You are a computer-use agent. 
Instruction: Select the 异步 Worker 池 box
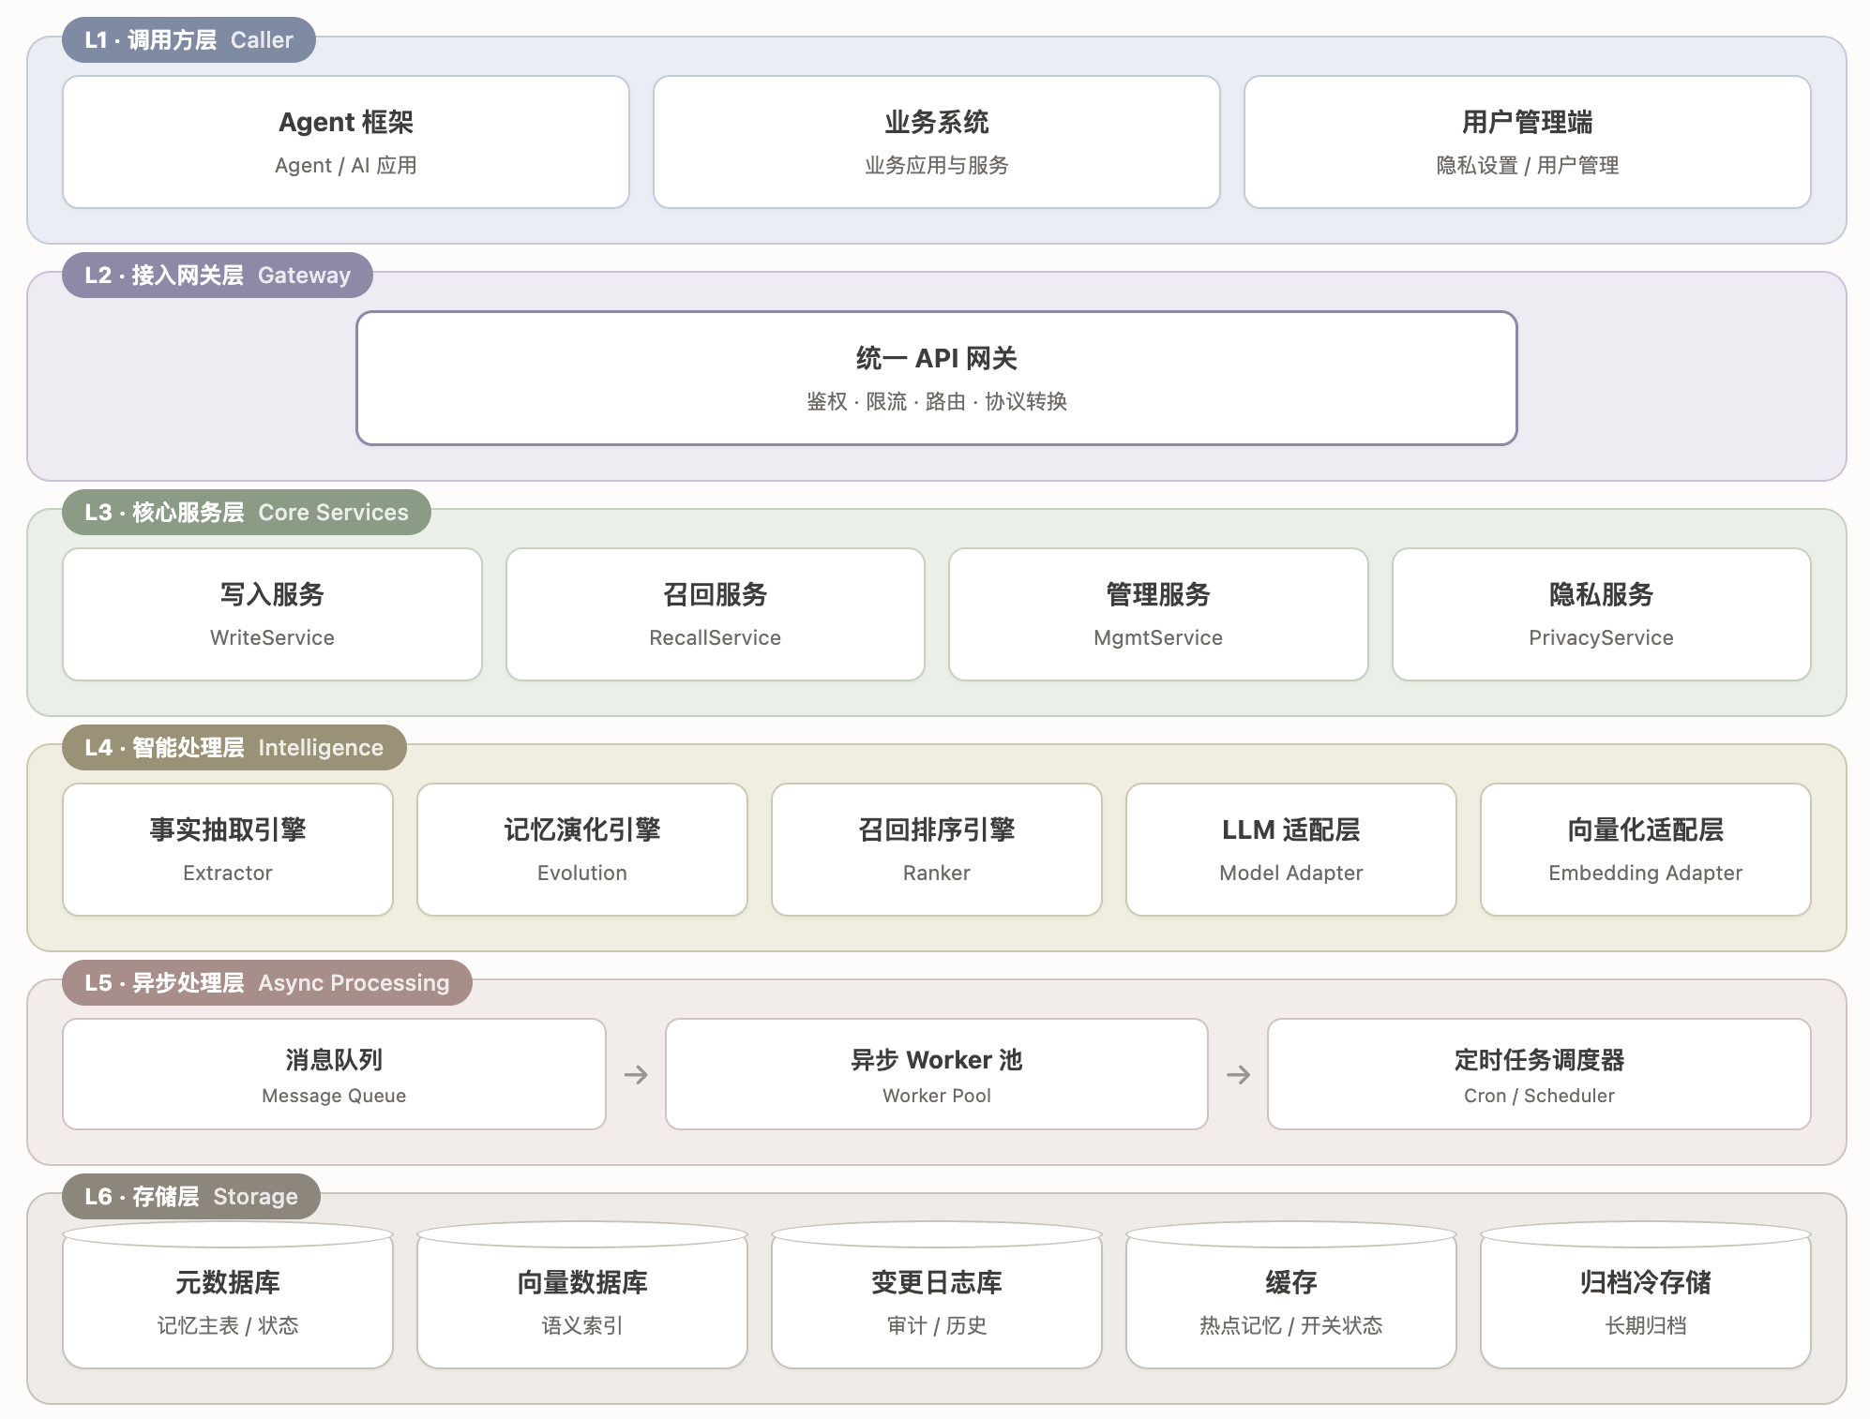point(937,1074)
